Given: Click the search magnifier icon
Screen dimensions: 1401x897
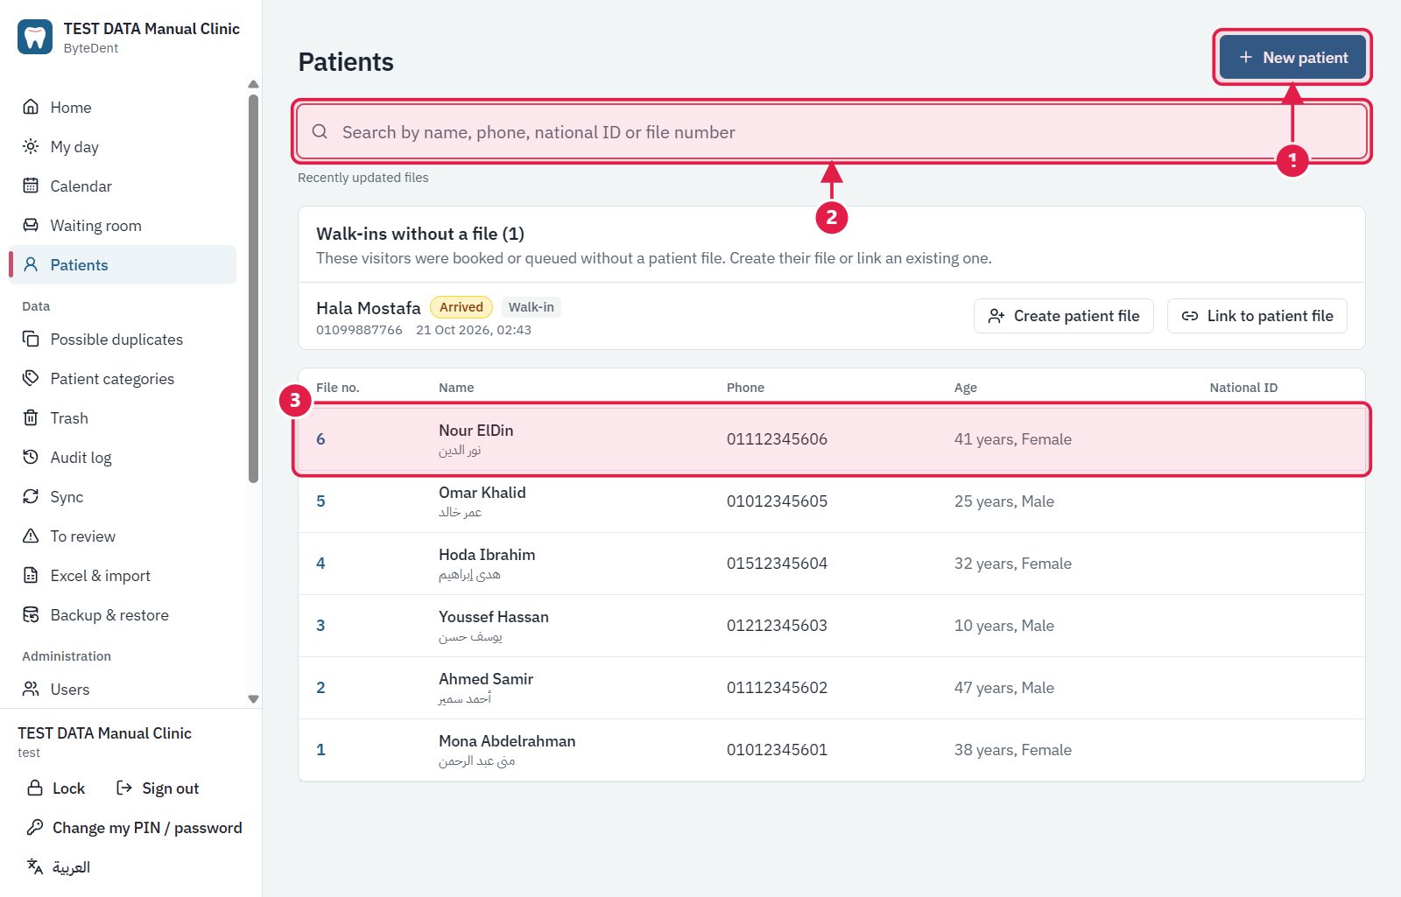Looking at the screenshot, I should point(320,131).
